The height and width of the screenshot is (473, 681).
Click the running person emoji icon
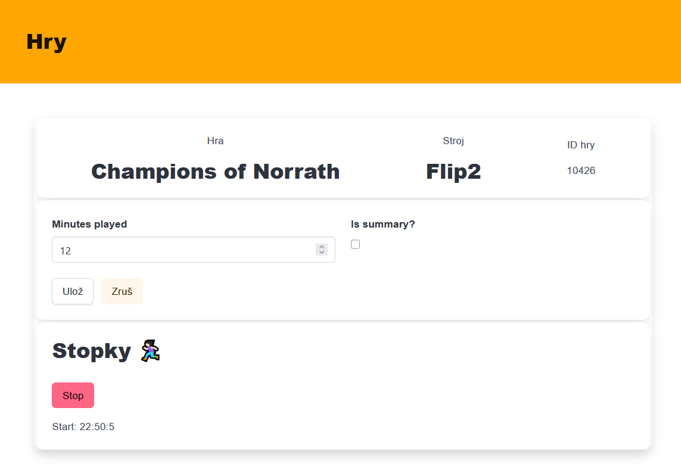(x=150, y=351)
